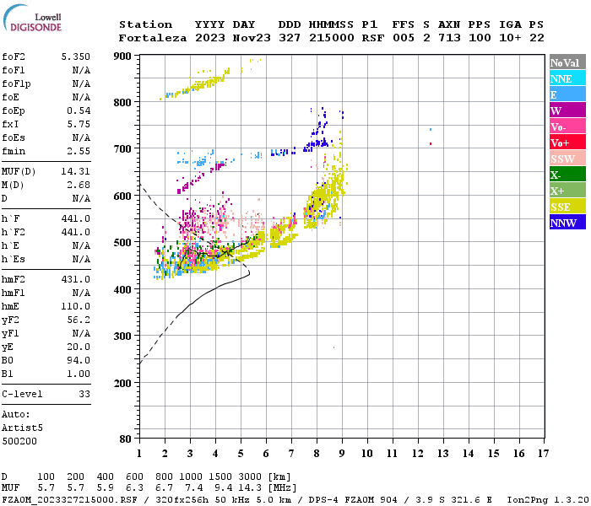The image size is (591, 506).
Task: Click the RSF program value
Action: (x=373, y=38)
